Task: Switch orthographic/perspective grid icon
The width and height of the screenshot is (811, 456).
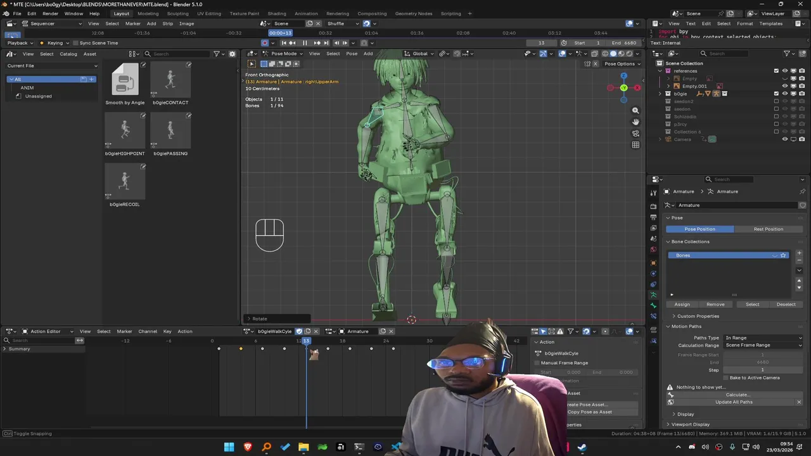Action: [x=635, y=145]
